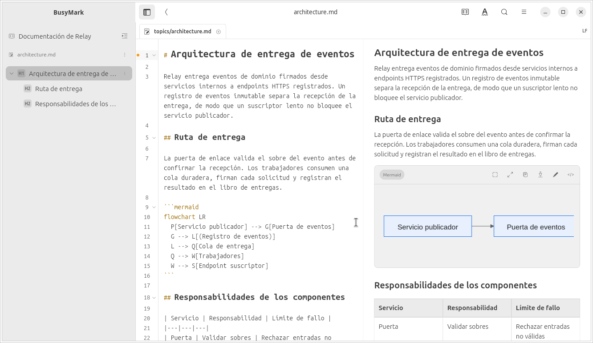
Task: Click the Responsabilidad table header in preview
Action: tap(477, 307)
